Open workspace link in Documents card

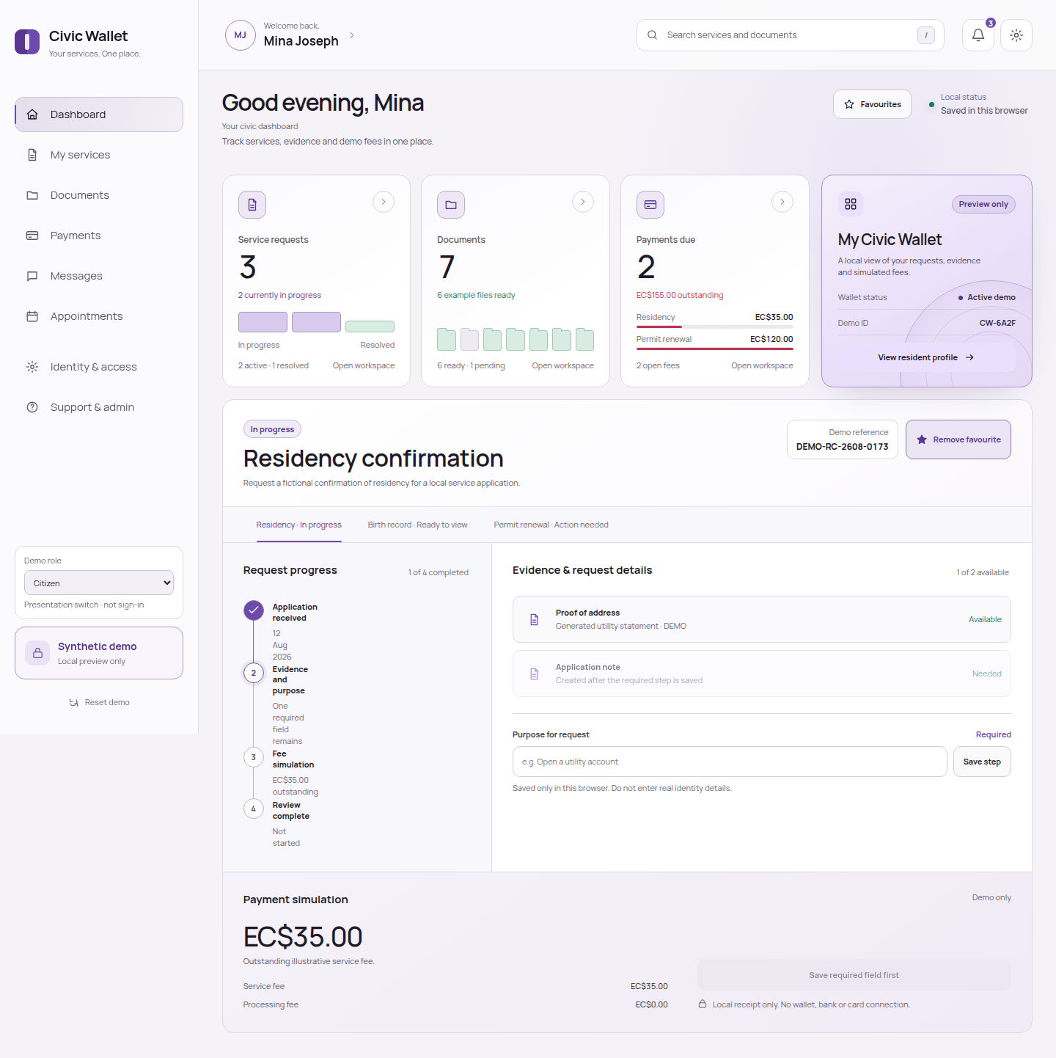(x=562, y=365)
